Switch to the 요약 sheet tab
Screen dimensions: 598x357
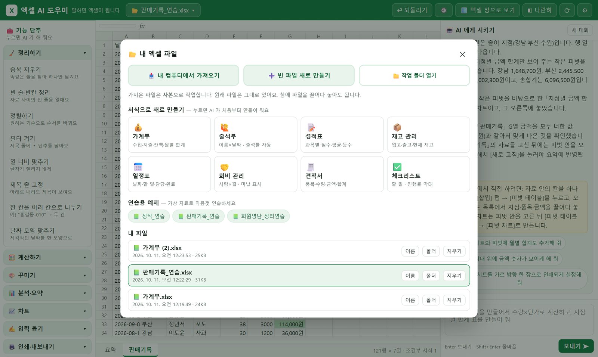[x=111, y=350]
